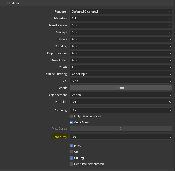The width and height of the screenshot is (175, 171).
Task: Open the Texture Filtering dropdown (Anisotropic)
Action: [x=120, y=74]
